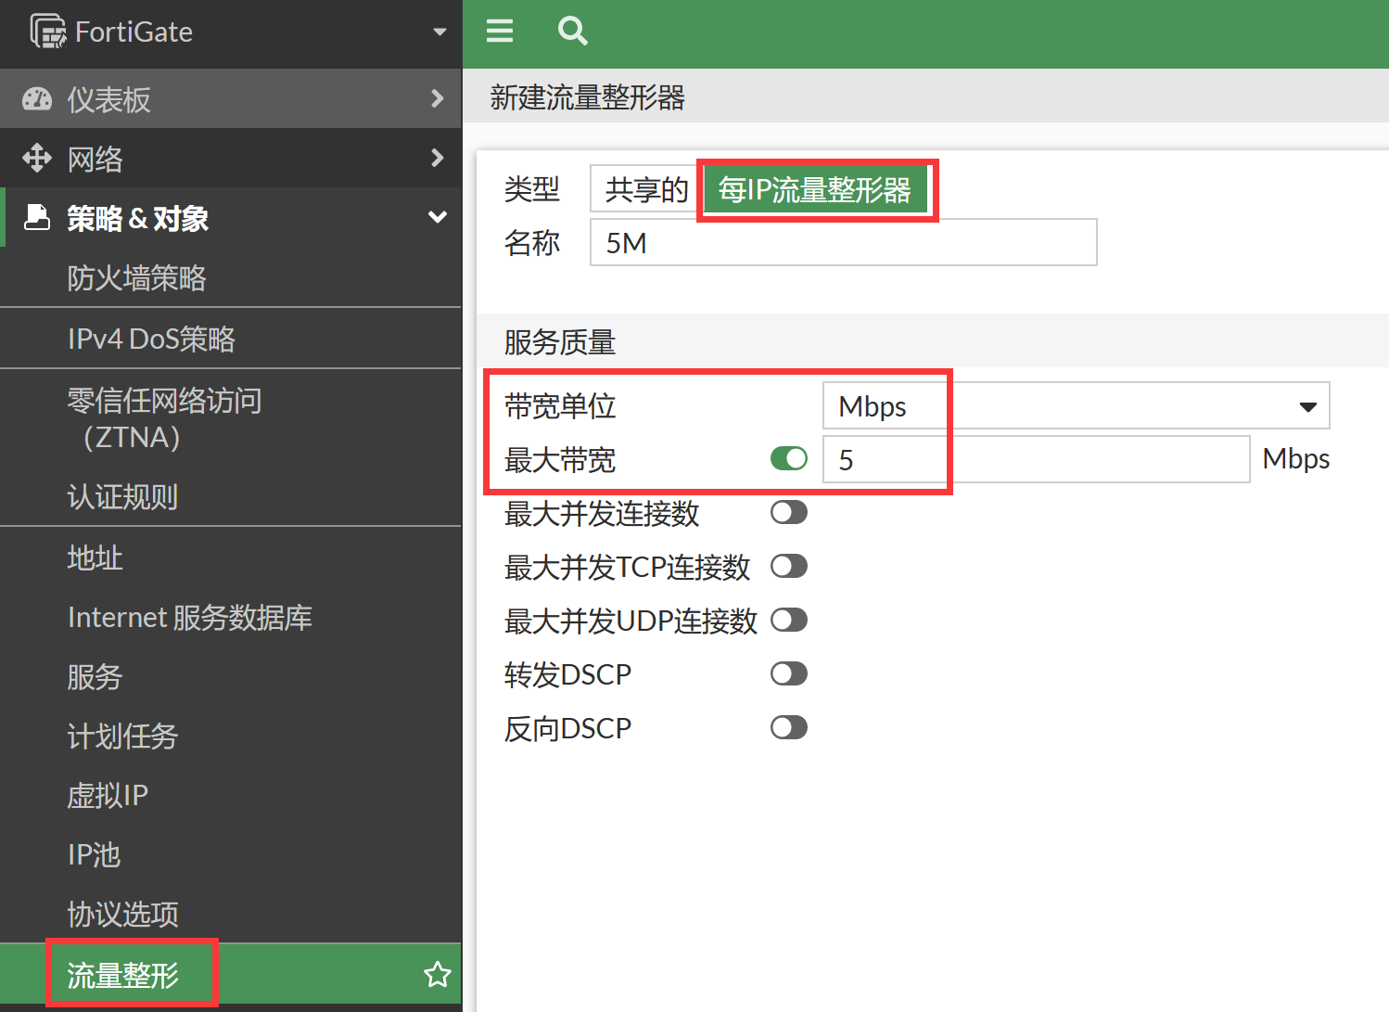Disable the 最大带宽 toggle

coord(789,459)
